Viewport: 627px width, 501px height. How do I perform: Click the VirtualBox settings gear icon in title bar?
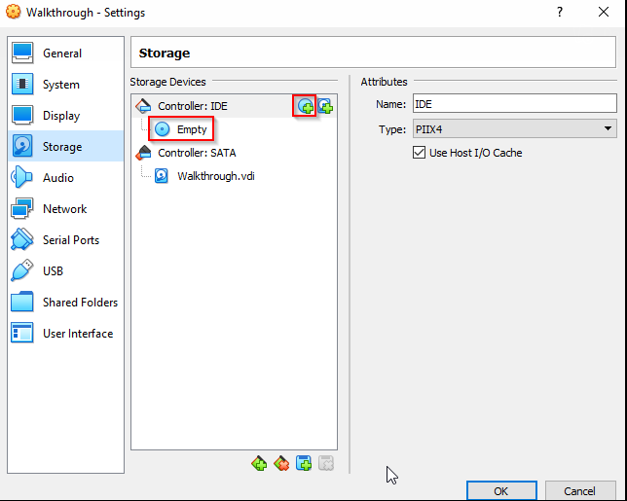(x=14, y=12)
